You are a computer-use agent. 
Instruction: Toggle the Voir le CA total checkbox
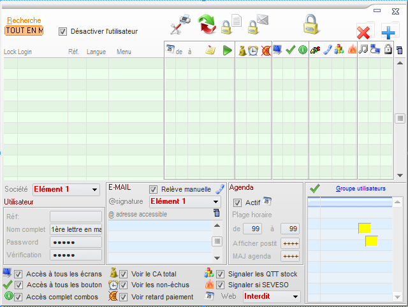tap(124, 274)
